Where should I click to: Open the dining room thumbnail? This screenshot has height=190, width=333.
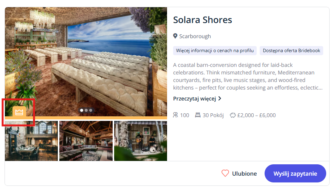(31, 141)
